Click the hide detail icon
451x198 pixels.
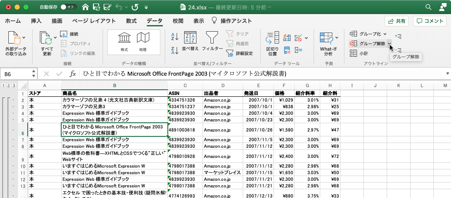point(398,50)
